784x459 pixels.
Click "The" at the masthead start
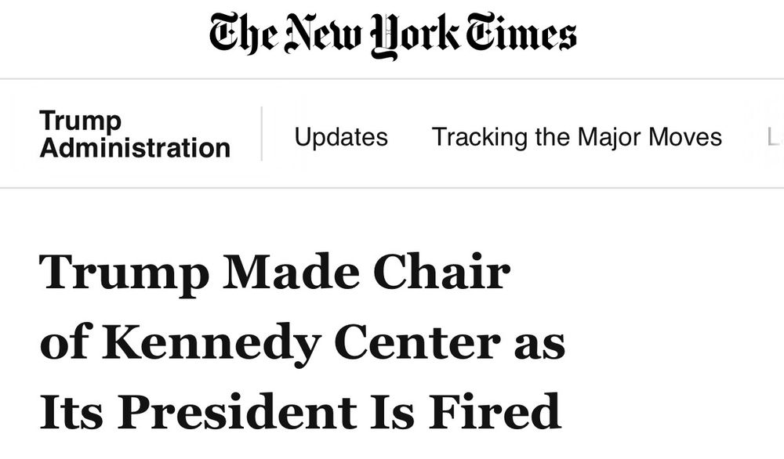242,35
